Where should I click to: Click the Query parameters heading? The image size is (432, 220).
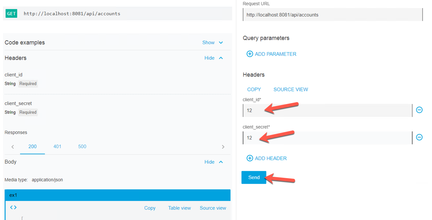tap(266, 38)
